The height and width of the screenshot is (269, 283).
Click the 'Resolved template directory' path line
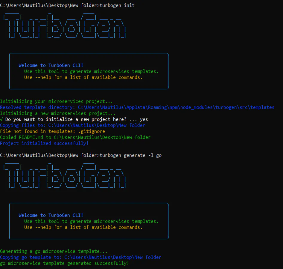click(137, 107)
